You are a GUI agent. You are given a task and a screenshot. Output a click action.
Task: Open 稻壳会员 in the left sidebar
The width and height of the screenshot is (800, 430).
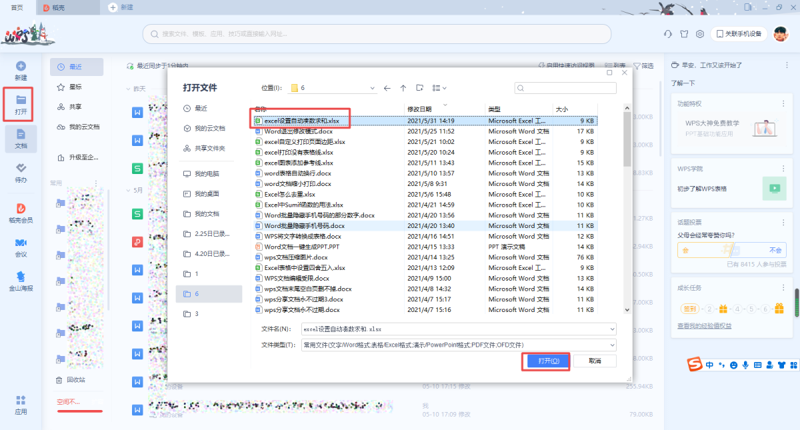click(x=21, y=213)
